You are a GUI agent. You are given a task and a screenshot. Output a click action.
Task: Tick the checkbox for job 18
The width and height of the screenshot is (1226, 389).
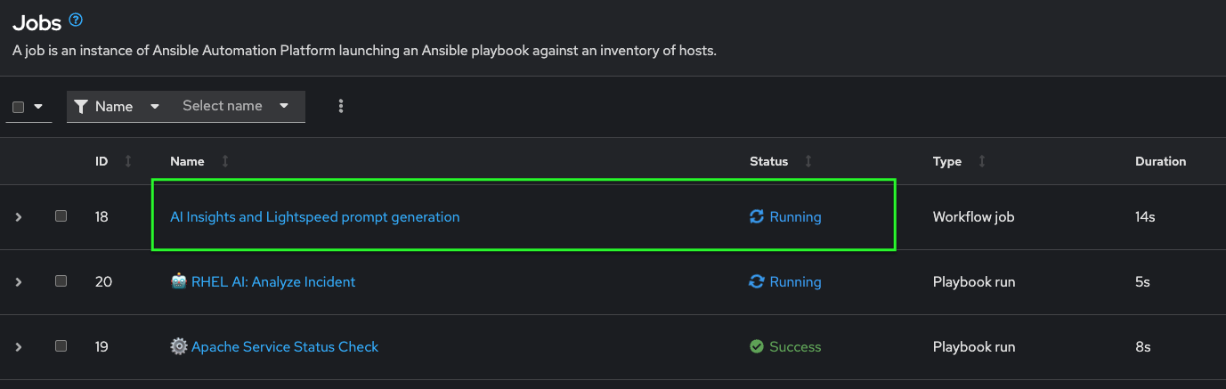pyautogui.click(x=61, y=215)
